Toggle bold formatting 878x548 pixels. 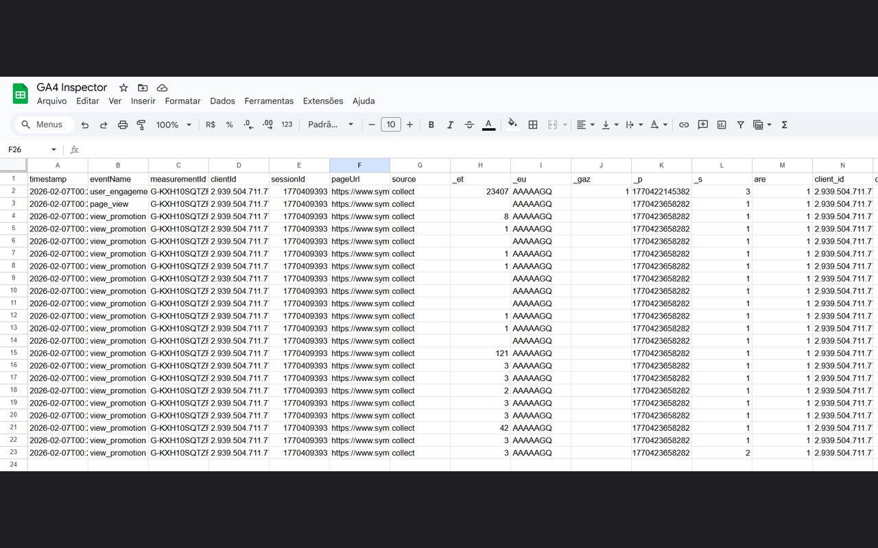pyautogui.click(x=431, y=125)
